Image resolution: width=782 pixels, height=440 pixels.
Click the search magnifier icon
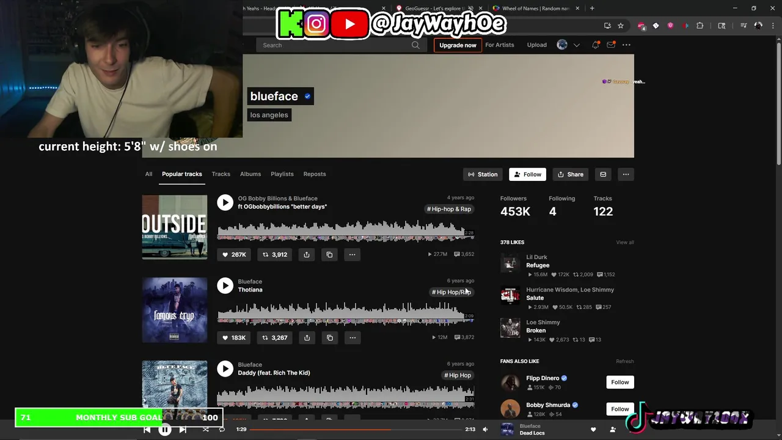click(415, 45)
